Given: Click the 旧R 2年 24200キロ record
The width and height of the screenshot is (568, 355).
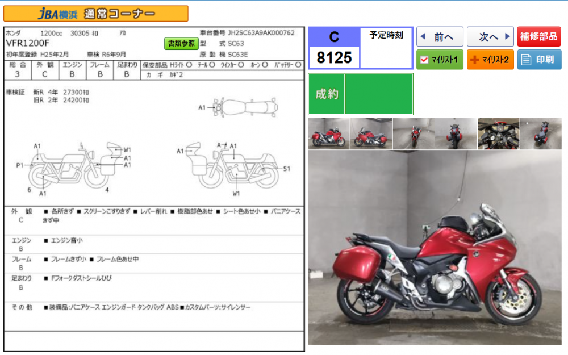Looking at the screenshot, I should point(61,101).
